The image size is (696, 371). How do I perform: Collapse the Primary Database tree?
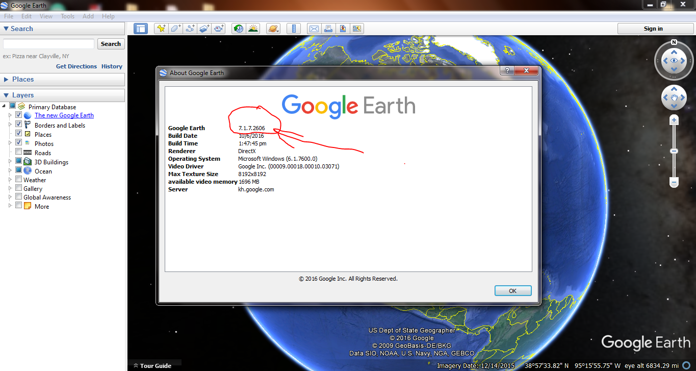tap(4, 107)
